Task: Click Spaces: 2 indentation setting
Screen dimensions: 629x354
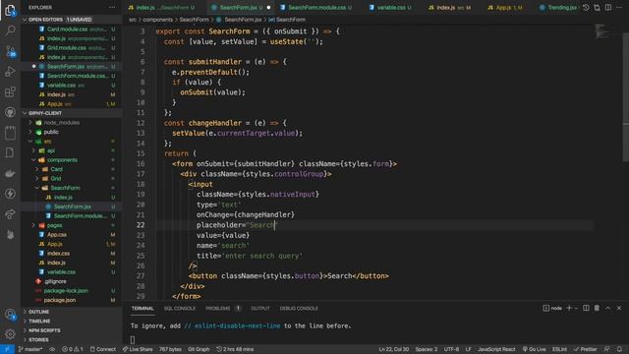Action: click(426, 349)
